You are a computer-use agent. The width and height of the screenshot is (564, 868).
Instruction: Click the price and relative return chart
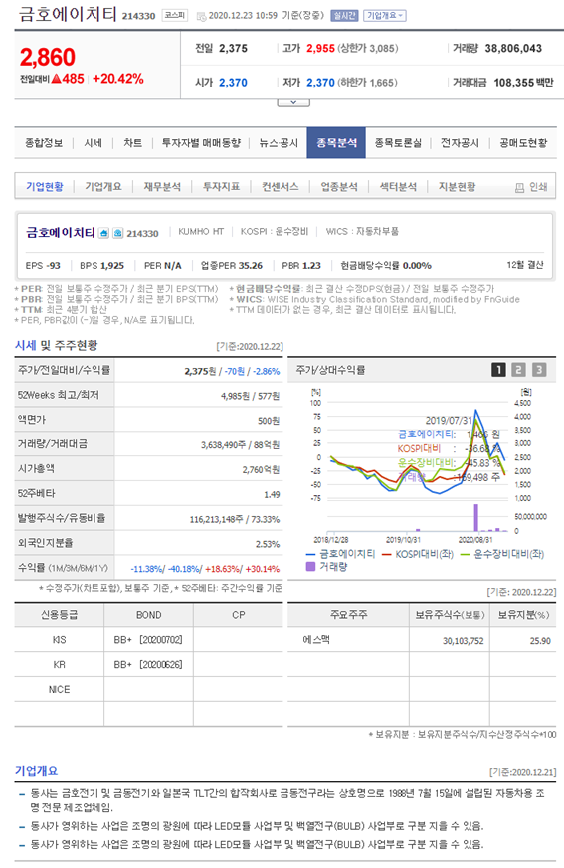[421, 465]
